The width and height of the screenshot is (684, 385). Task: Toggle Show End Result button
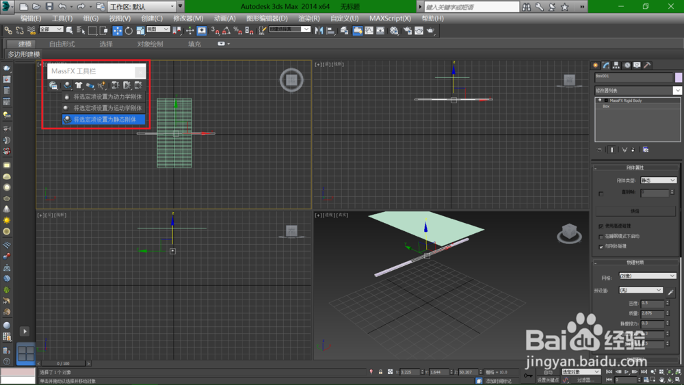(x=612, y=150)
